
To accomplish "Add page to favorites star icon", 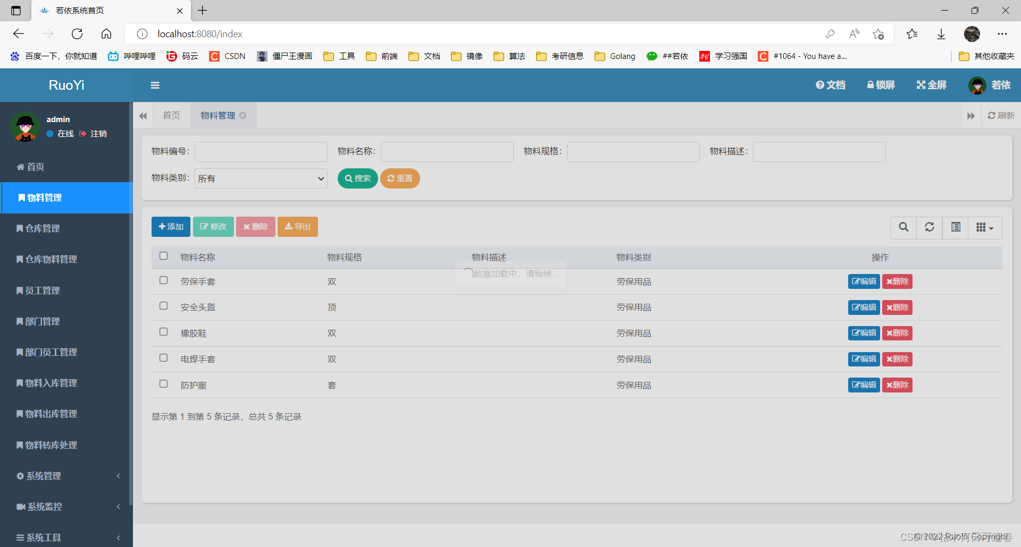I will coord(878,34).
